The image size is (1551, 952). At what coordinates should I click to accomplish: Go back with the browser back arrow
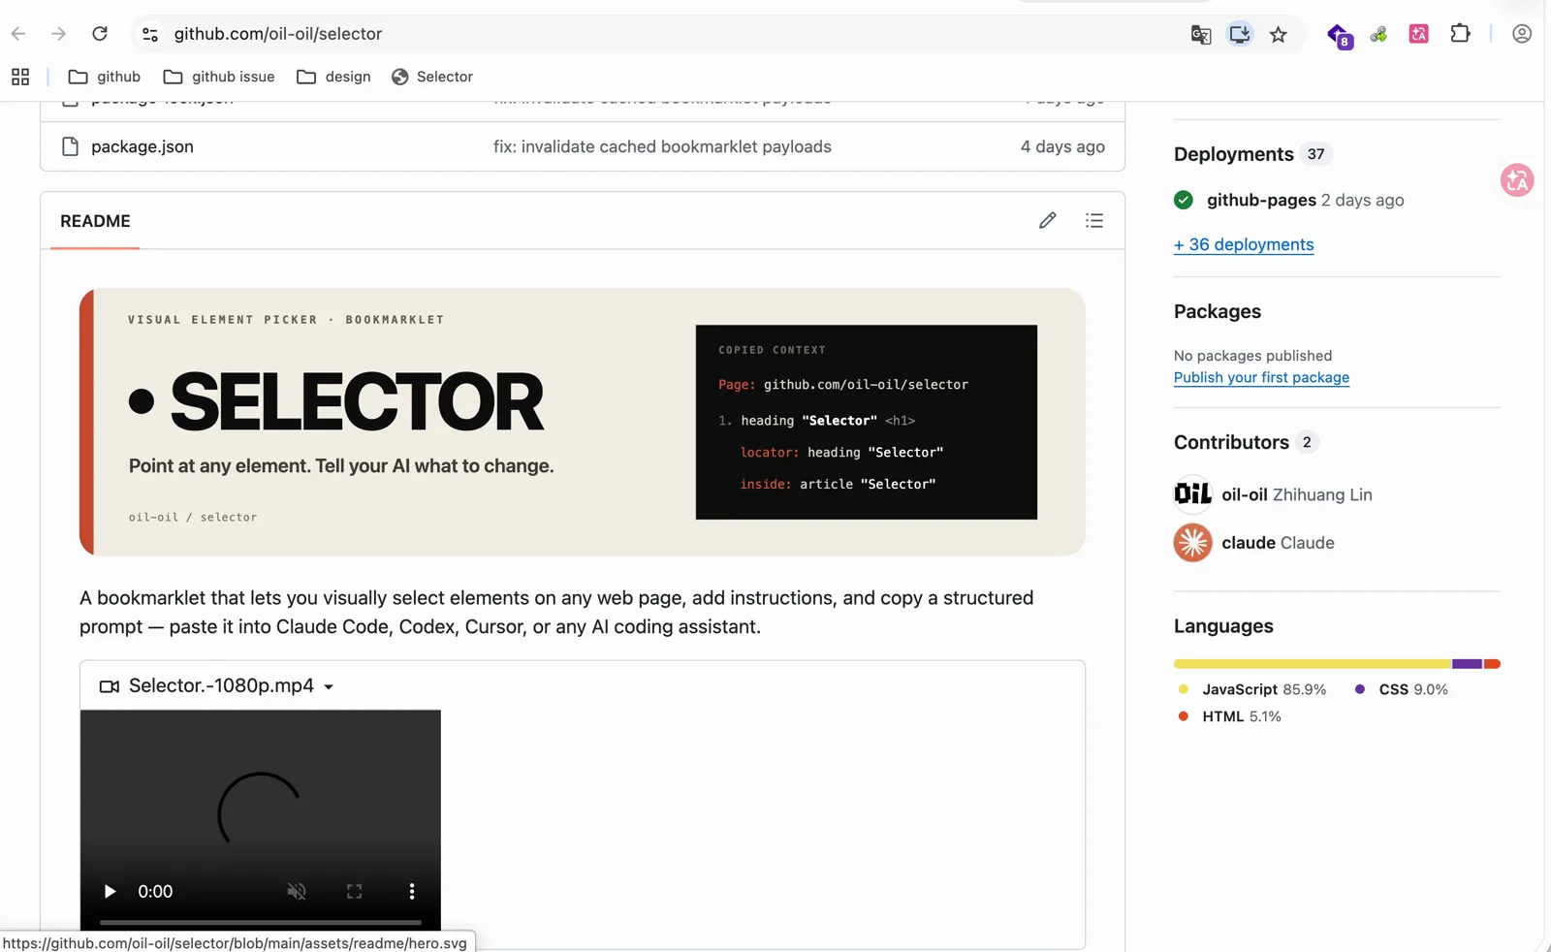tap(18, 34)
